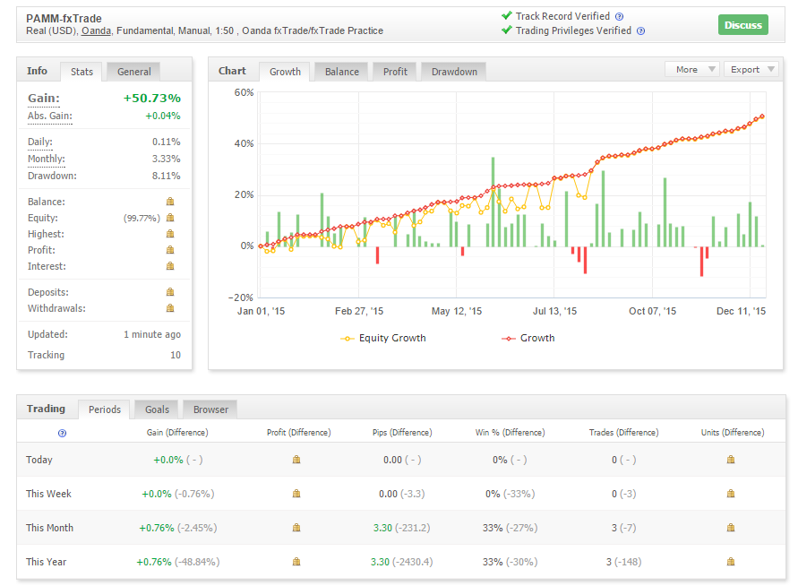This screenshot has width=798, height=586.
Task: Click the lock icon next to Balance
Action: click(x=170, y=202)
